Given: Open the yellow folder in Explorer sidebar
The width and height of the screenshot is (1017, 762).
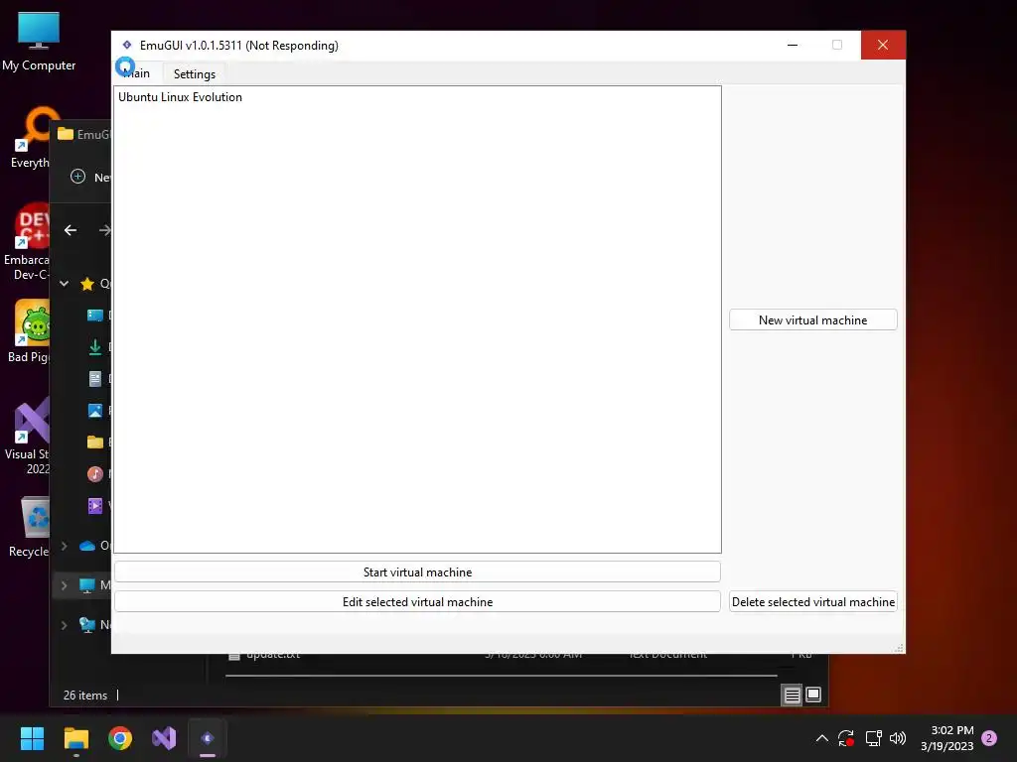Looking at the screenshot, I should (94, 443).
